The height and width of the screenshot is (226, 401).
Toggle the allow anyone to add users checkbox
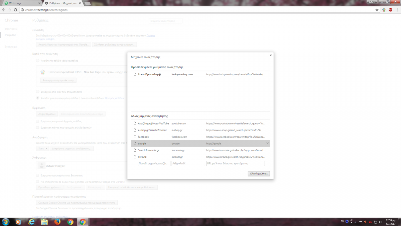(37, 181)
